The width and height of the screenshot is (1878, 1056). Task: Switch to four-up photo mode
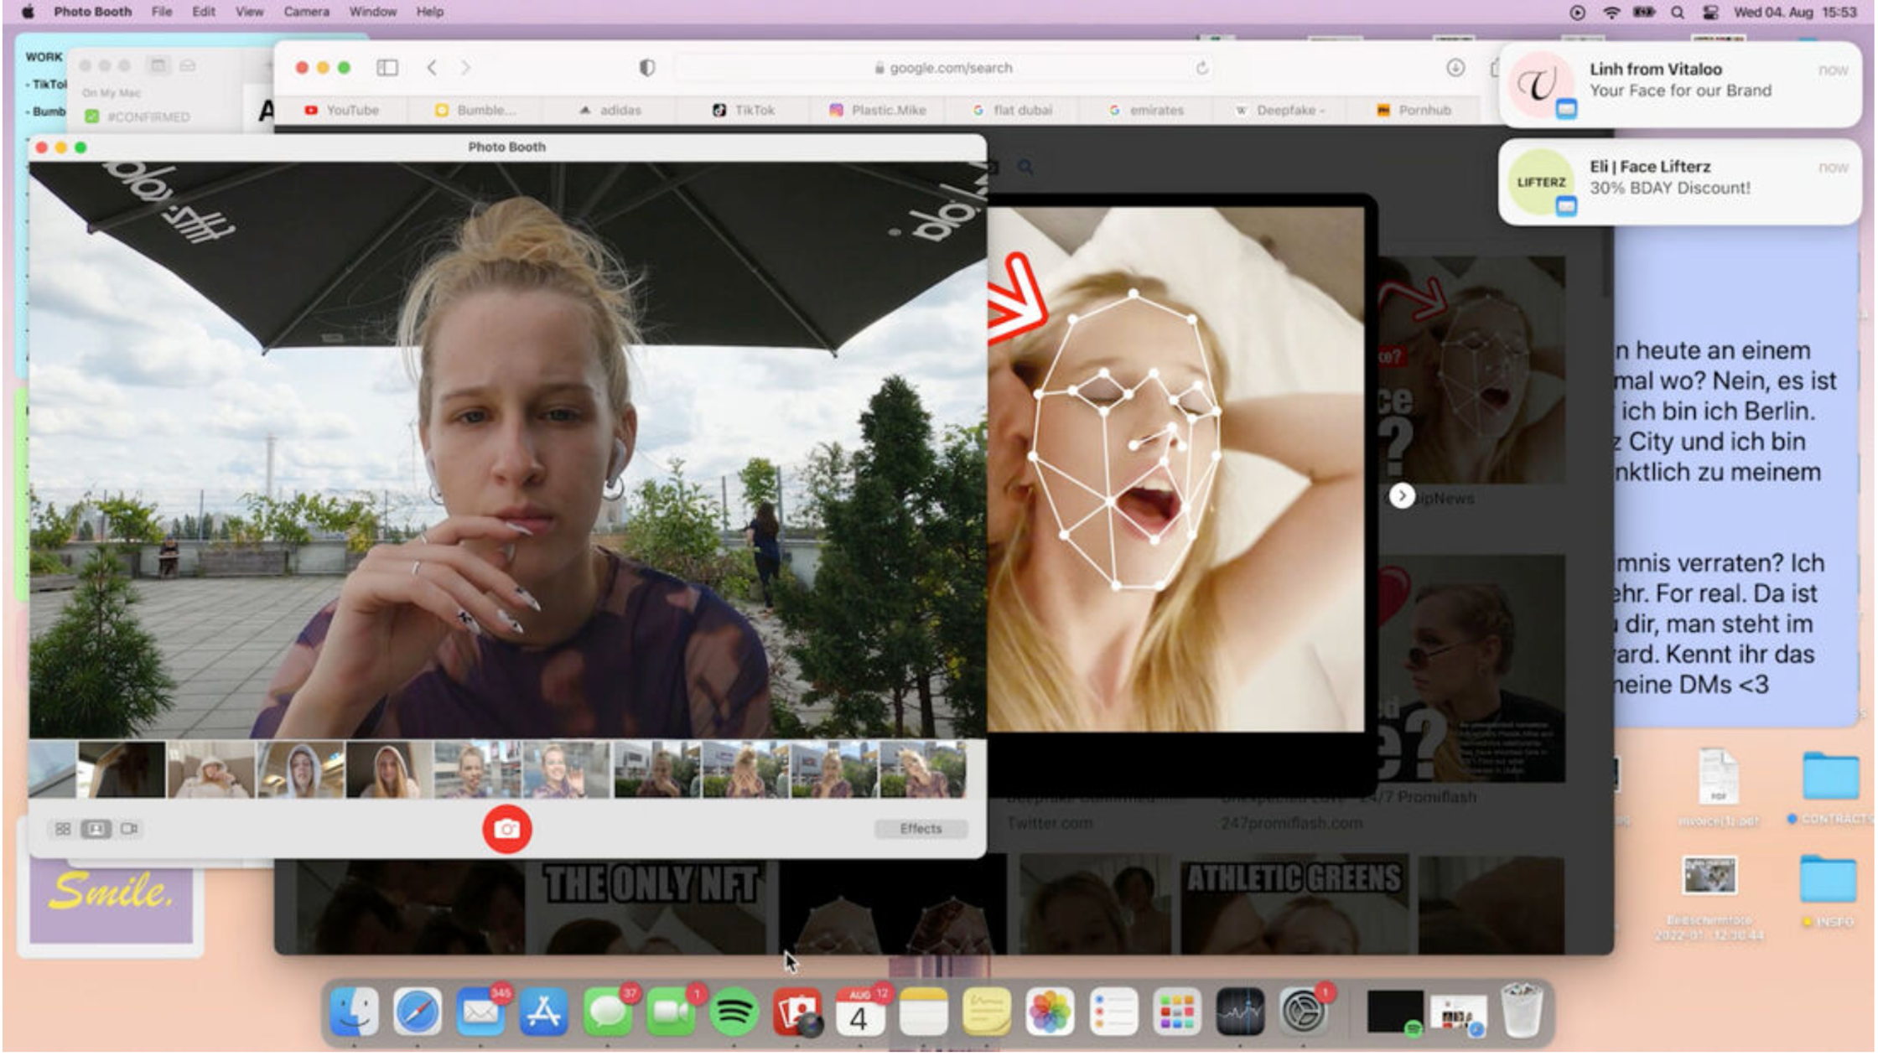tap(63, 829)
